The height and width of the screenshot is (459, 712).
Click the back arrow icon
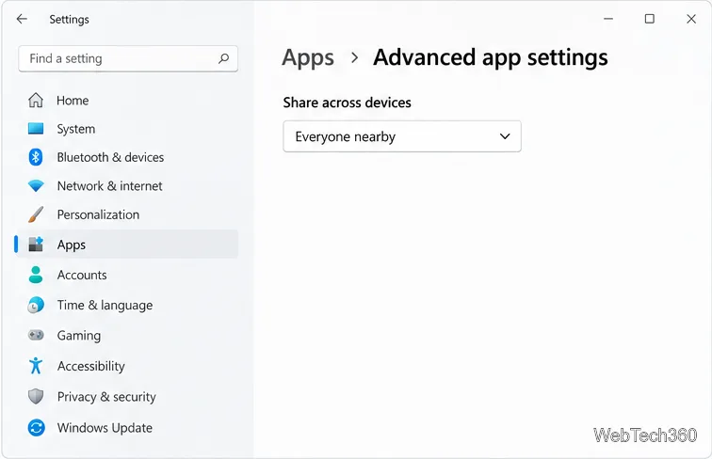[22, 19]
